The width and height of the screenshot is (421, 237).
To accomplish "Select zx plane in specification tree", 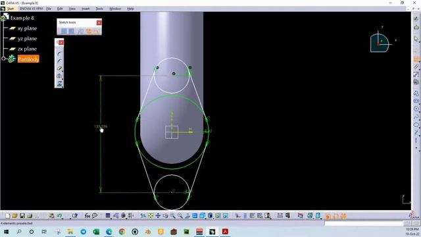I will click(x=27, y=49).
